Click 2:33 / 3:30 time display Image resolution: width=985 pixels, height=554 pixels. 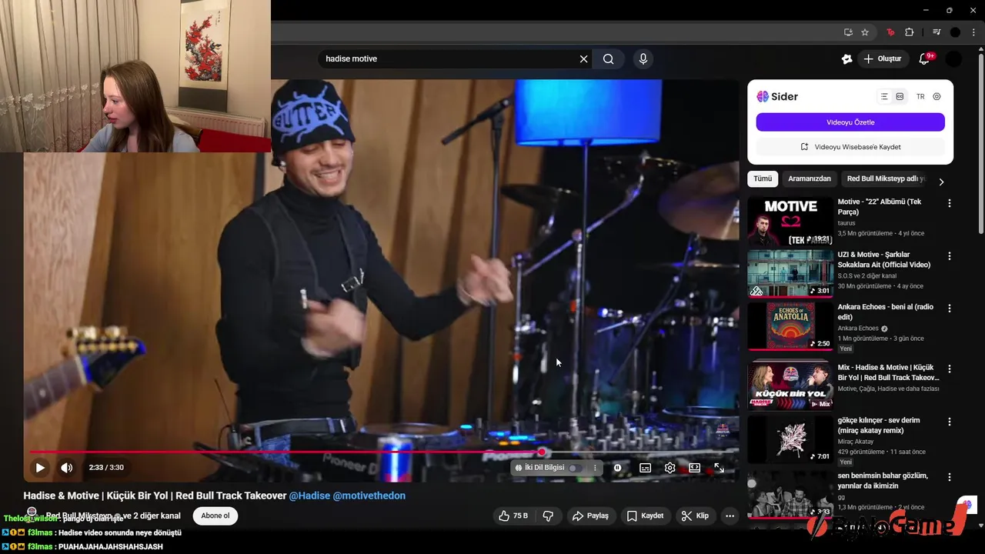[x=106, y=467]
